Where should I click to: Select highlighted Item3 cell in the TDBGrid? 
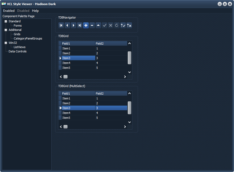[x=79, y=58]
